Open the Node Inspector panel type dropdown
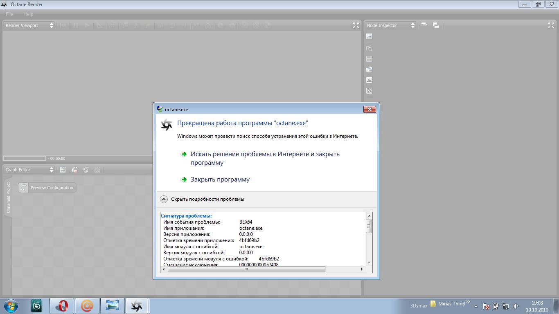 [x=390, y=25]
